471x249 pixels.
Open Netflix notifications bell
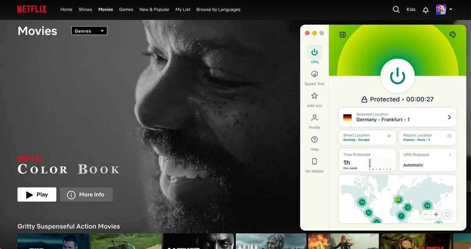pyautogui.click(x=425, y=10)
